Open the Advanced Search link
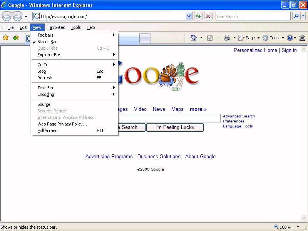The width and height of the screenshot is (308, 231). tap(239, 116)
